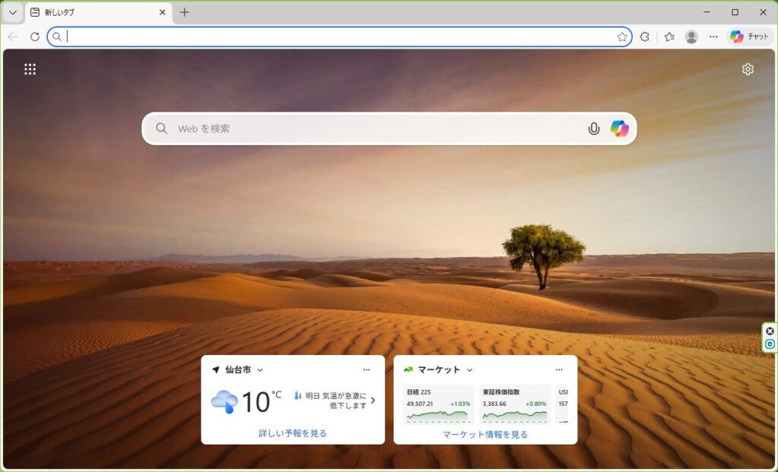This screenshot has width=778, height=472.
Task: Open a new tab with the plus button
Action: (185, 12)
